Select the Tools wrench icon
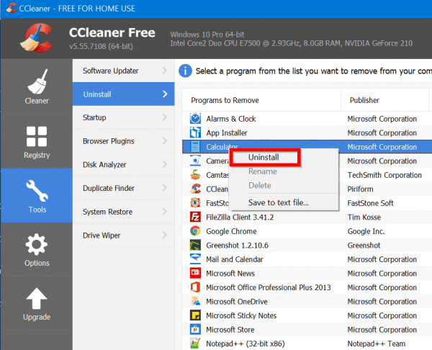 click(36, 190)
